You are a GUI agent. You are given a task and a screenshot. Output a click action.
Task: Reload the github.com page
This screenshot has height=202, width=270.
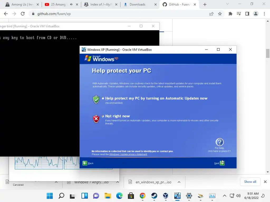(x=23, y=14)
